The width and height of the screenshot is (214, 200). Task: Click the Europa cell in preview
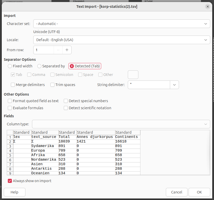tap(45, 151)
